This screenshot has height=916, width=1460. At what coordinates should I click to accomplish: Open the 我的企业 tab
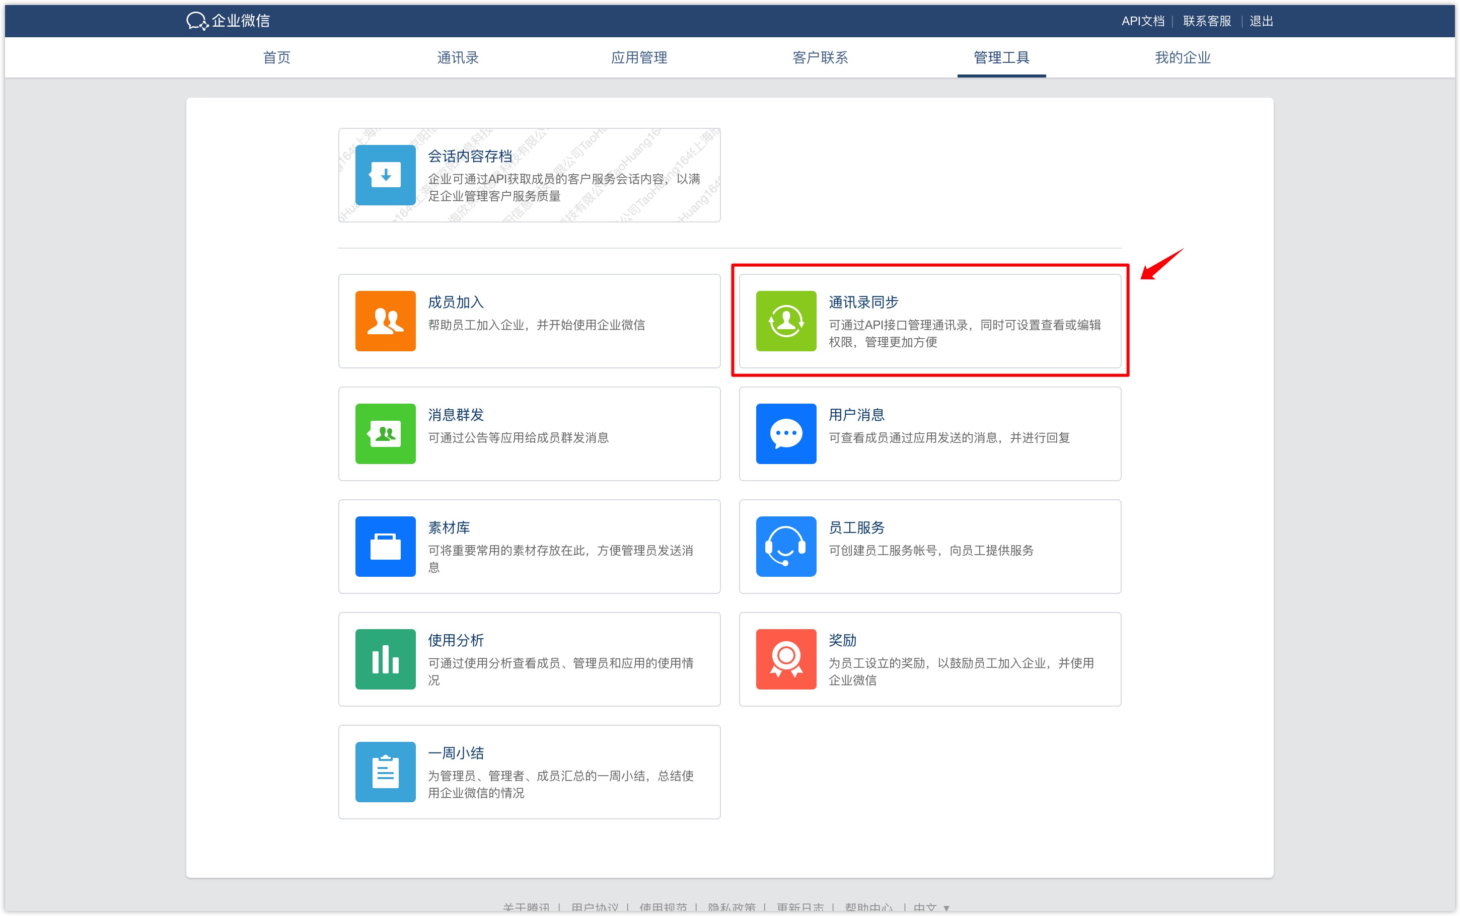(x=1183, y=57)
